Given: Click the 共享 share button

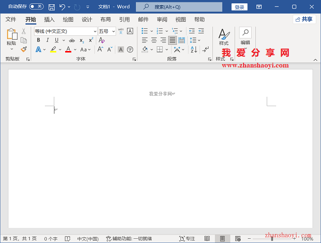Looking at the screenshot, I should click(304, 19).
